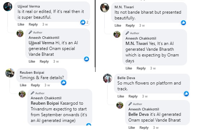Like Ujjwal Verma's comment
Screen dimensions: 200x132
point(21,24)
